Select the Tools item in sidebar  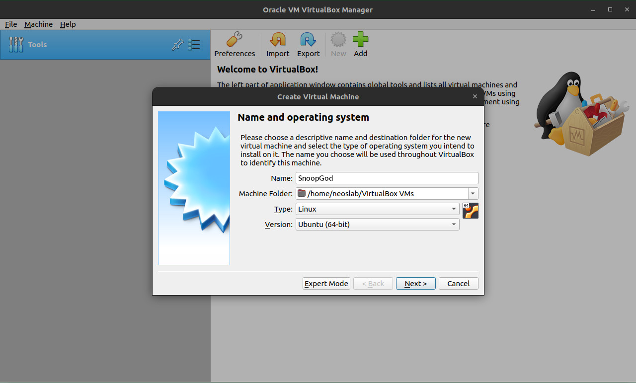click(x=105, y=45)
